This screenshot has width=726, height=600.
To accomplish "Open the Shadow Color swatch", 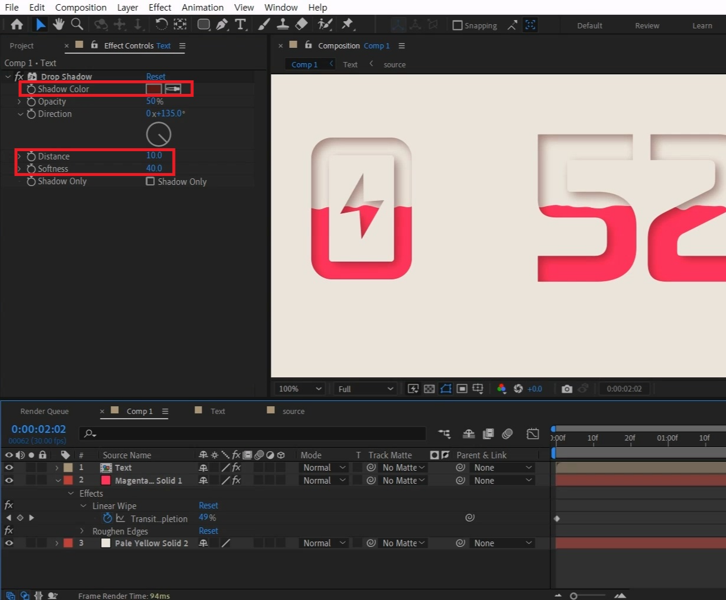I will (x=154, y=89).
